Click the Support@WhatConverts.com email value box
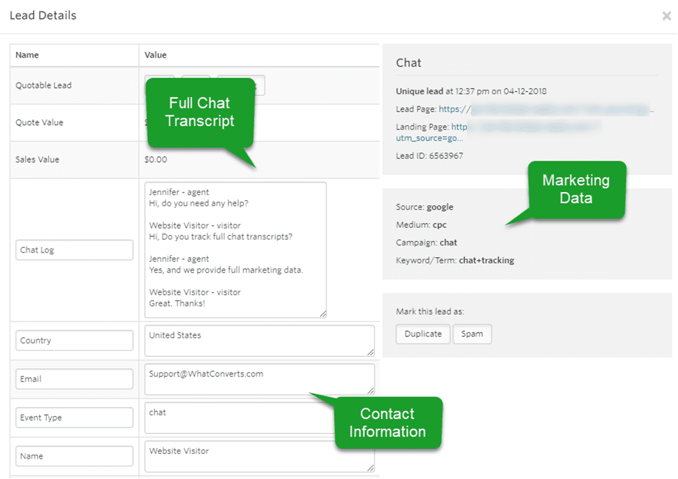The height and width of the screenshot is (479, 678). [260, 379]
